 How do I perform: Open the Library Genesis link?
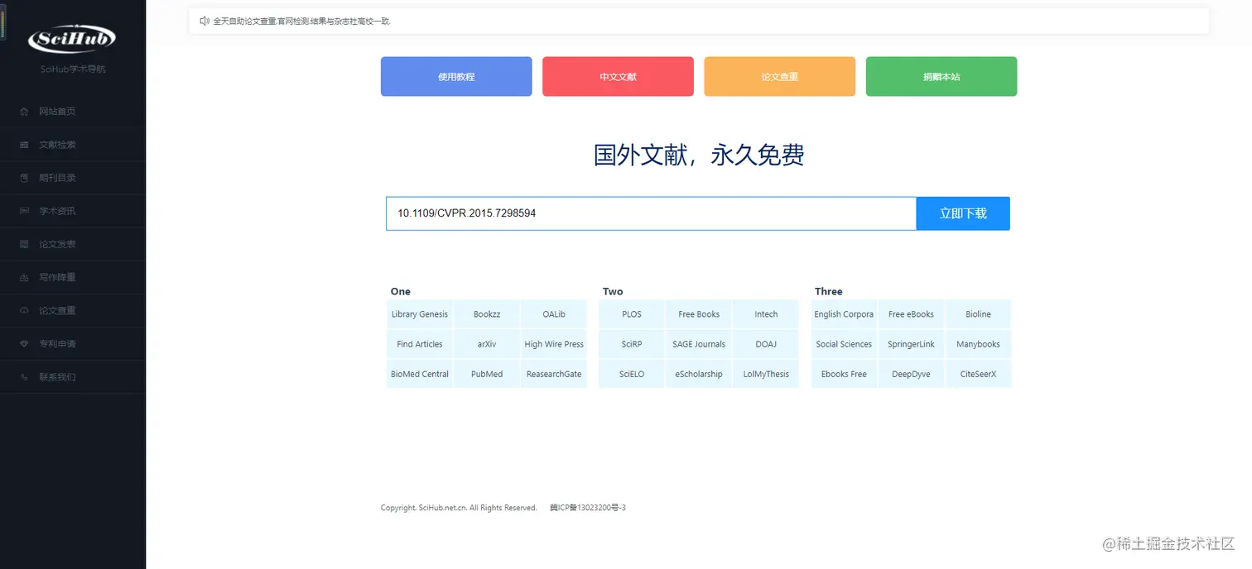coord(420,314)
